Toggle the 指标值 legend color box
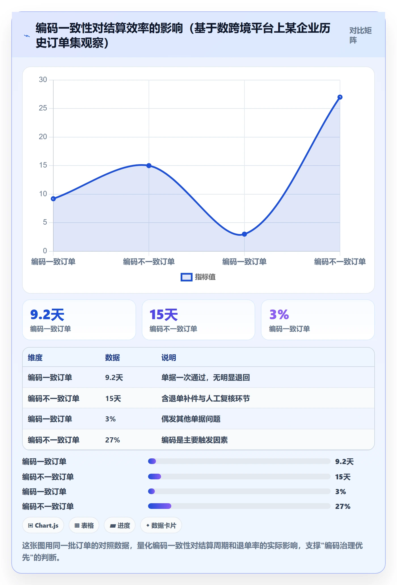The width and height of the screenshot is (397, 585). click(186, 277)
